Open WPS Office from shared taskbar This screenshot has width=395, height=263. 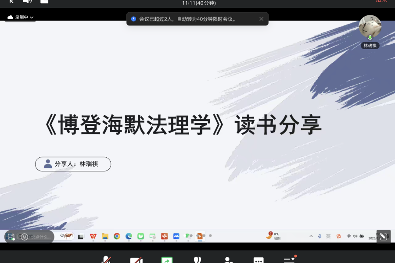[93, 236]
